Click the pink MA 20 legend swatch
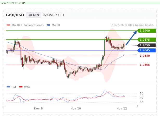Image resolution: width=160 pixels, height=118 pixels. (8, 25)
